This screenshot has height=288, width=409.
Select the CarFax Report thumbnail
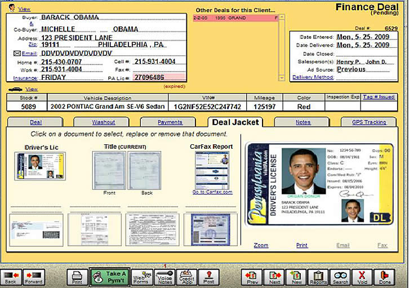point(212,170)
